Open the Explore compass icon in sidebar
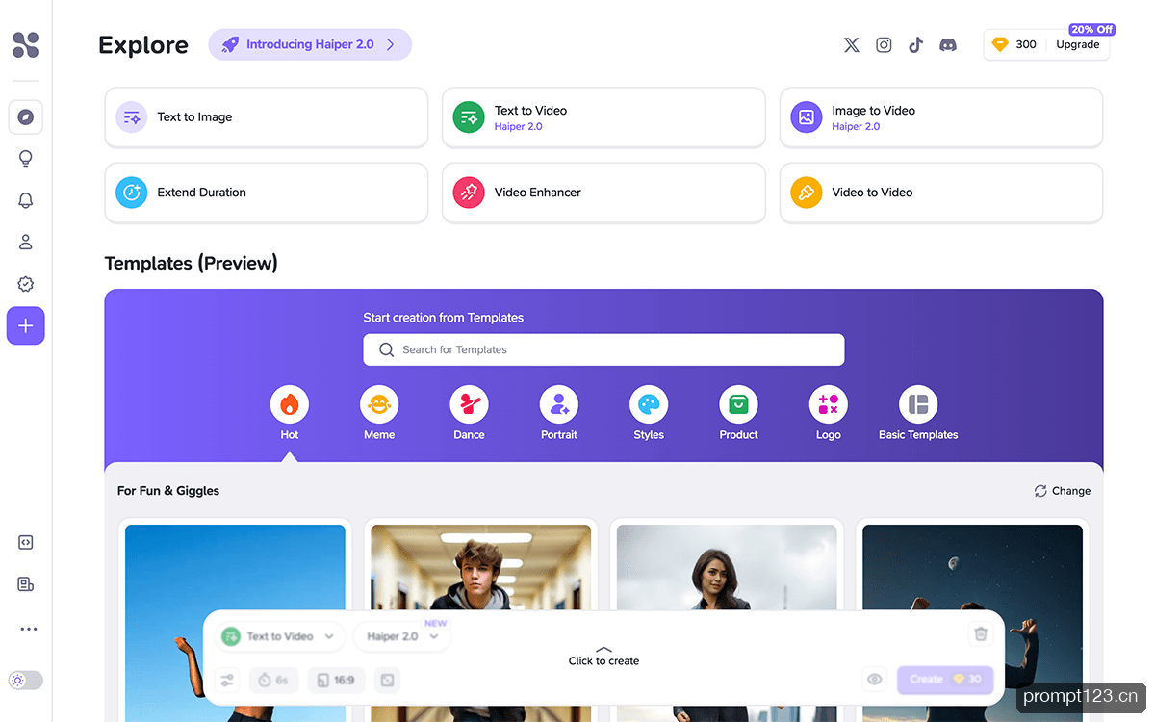This screenshot has height=722, width=1155. (26, 117)
